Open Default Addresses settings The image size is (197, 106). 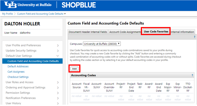tap(18, 67)
